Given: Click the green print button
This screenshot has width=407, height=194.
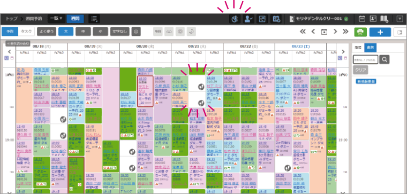Looking at the screenshot, I should [360, 32].
